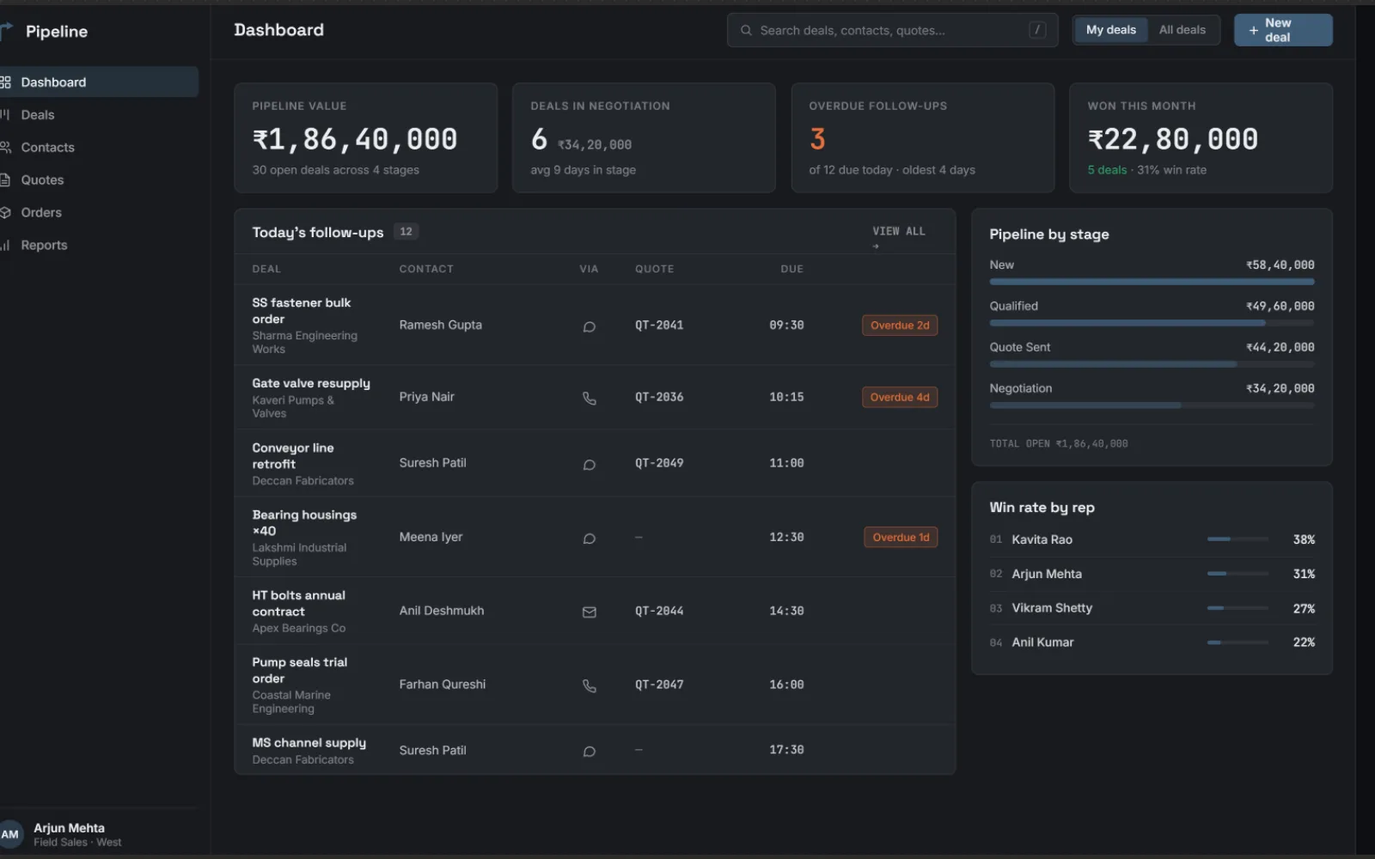Click the Pipeline logo icon
The image size is (1375, 859).
point(6,31)
